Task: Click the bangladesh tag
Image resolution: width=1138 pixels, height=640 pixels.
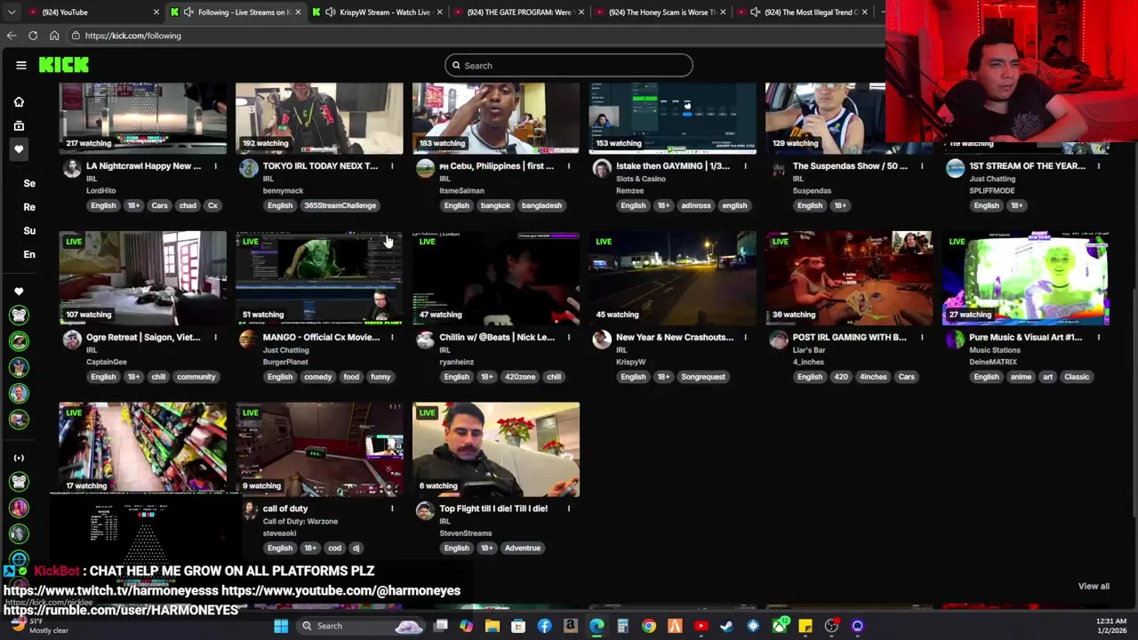Action: pos(541,205)
